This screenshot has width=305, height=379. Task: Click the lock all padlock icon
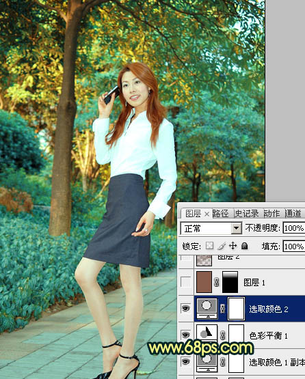click(245, 246)
